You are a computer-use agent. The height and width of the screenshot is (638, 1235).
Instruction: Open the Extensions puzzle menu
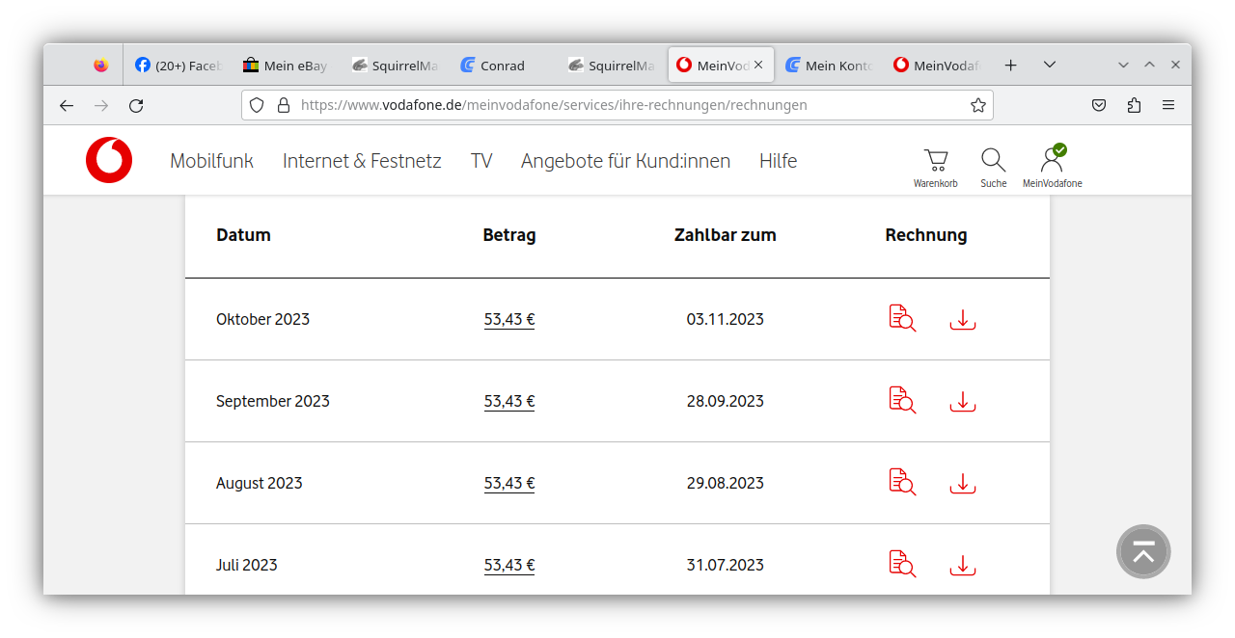(x=1134, y=105)
